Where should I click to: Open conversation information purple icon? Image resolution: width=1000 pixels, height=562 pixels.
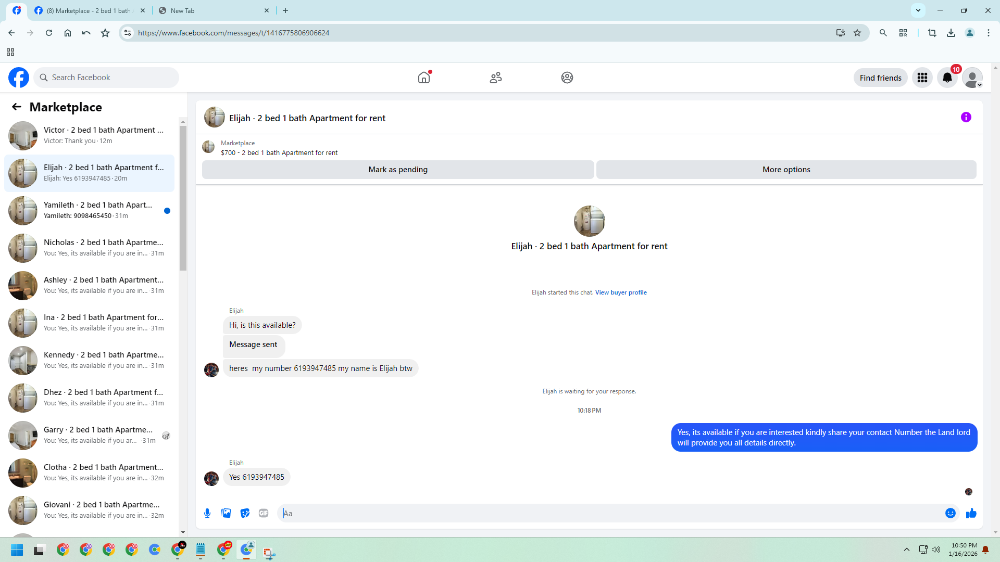[966, 117]
